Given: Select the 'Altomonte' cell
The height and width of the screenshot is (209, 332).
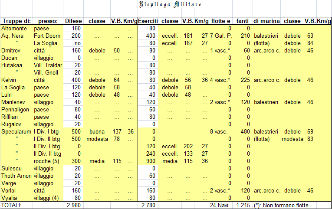Looking at the screenshot, I should [x=14, y=28].
